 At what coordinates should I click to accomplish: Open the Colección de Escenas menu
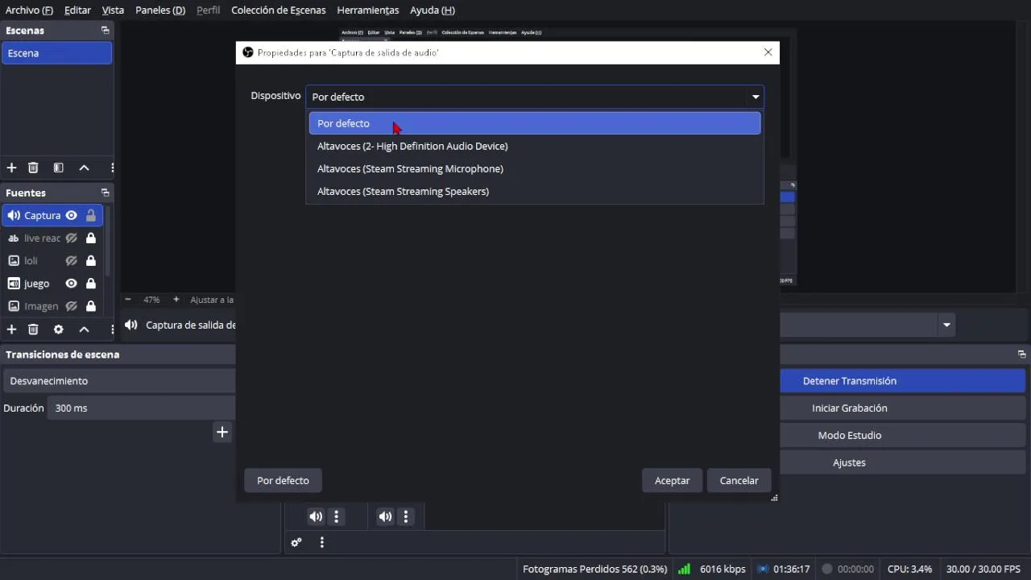point(279,10)
